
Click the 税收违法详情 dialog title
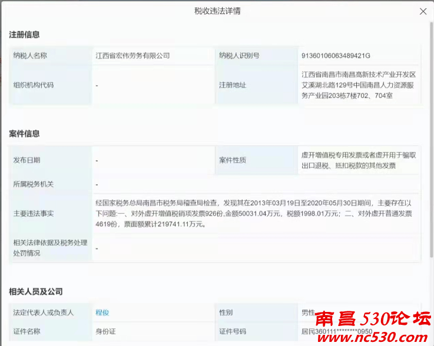pyautogui.click(x=217, y=11)
